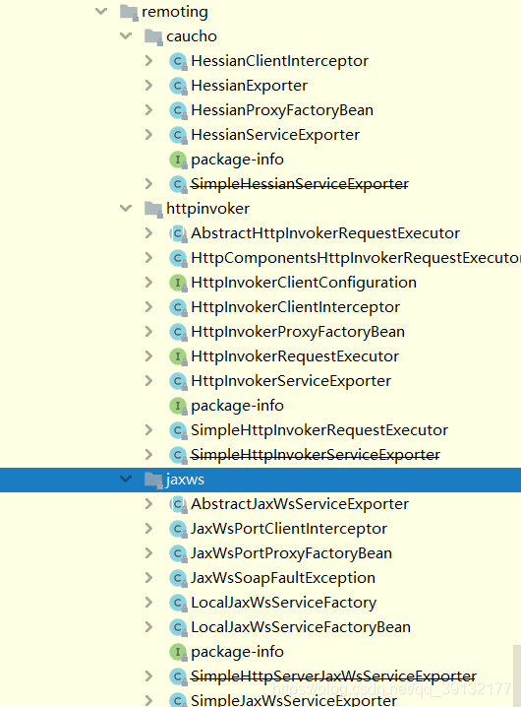Click the SimpleHessianServiceExporter class icon
Viewport: 521px width, 707px height.
[x=178, y=184]
